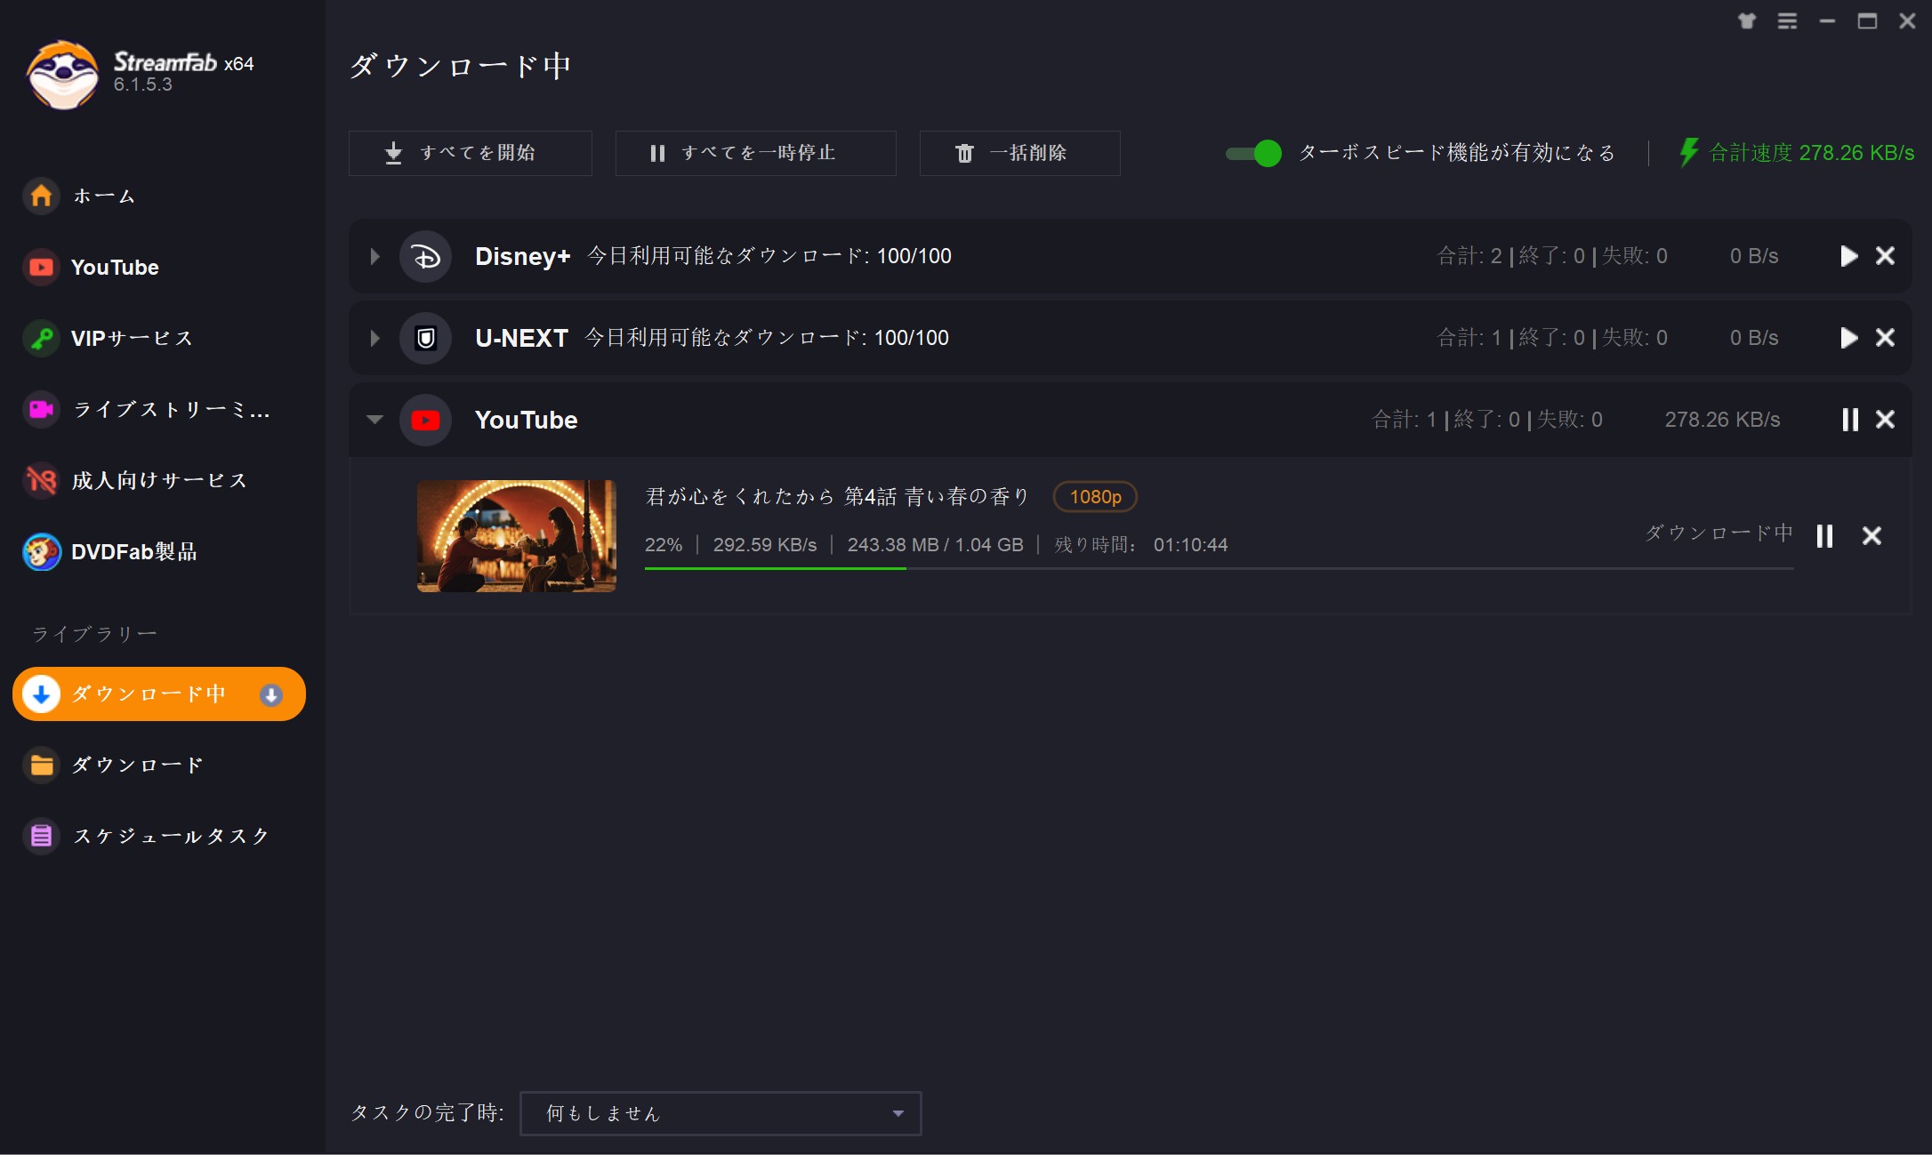Open 成人向けサービス section
The height and width of the screenshot is (1155, 1932).
(136, 480)
